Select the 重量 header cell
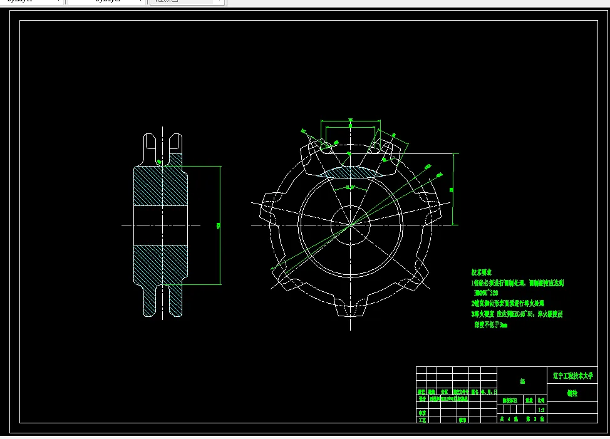 click(x=529, y=400)
